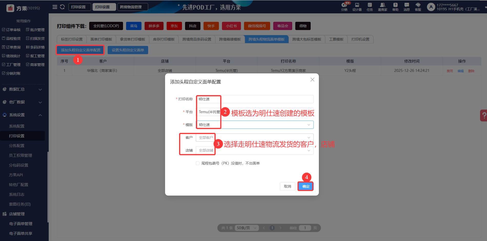This screenshot has height=241, width=487.
Task: Open 扫描发货 shortcut in sidebar
Action: point(36,38)
